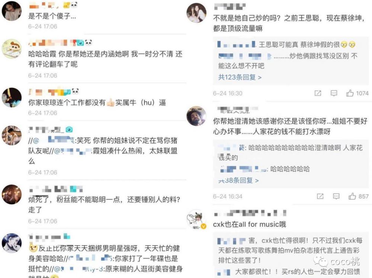Open cartoon avatar of 哈哈哈霞 commenter

pos(12,49)
